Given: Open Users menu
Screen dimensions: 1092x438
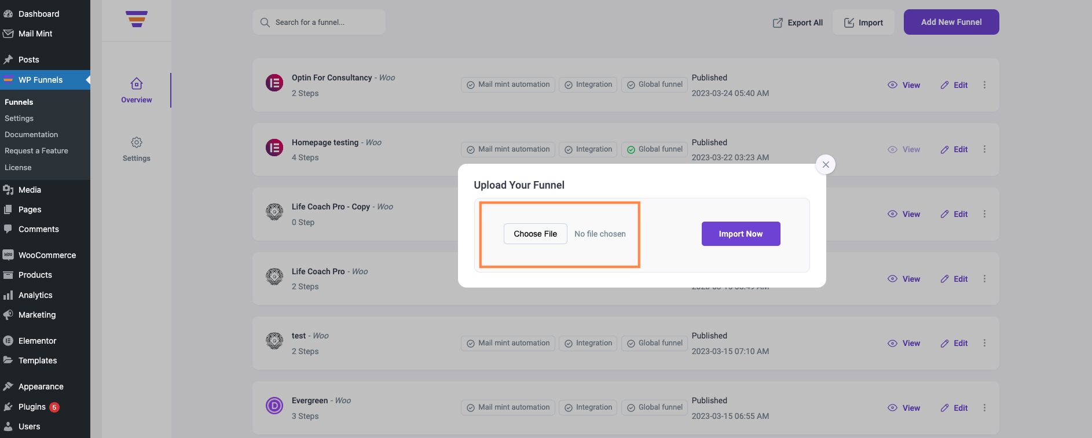Looking at the screenshot, I should coord(45,426).
